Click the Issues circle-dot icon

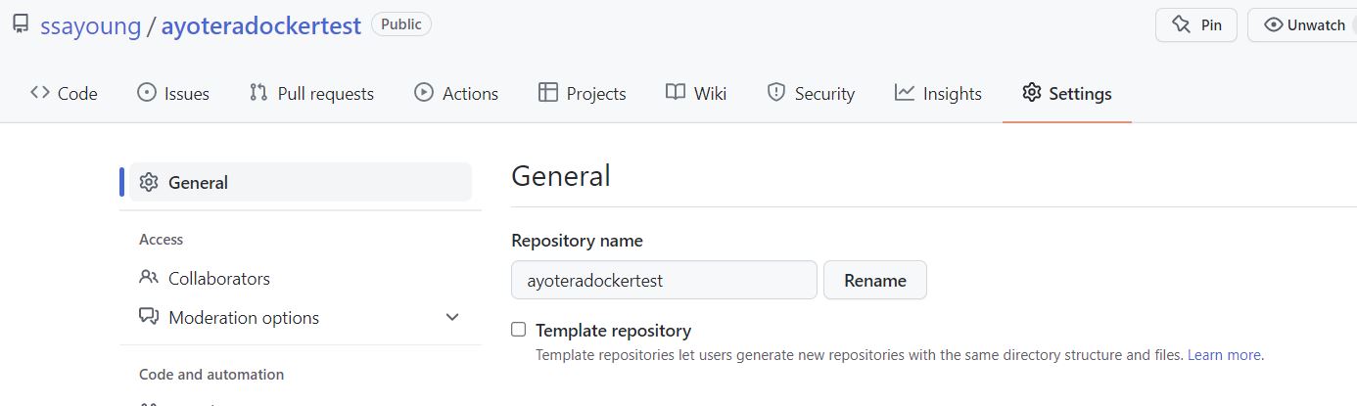coord(147,93)
